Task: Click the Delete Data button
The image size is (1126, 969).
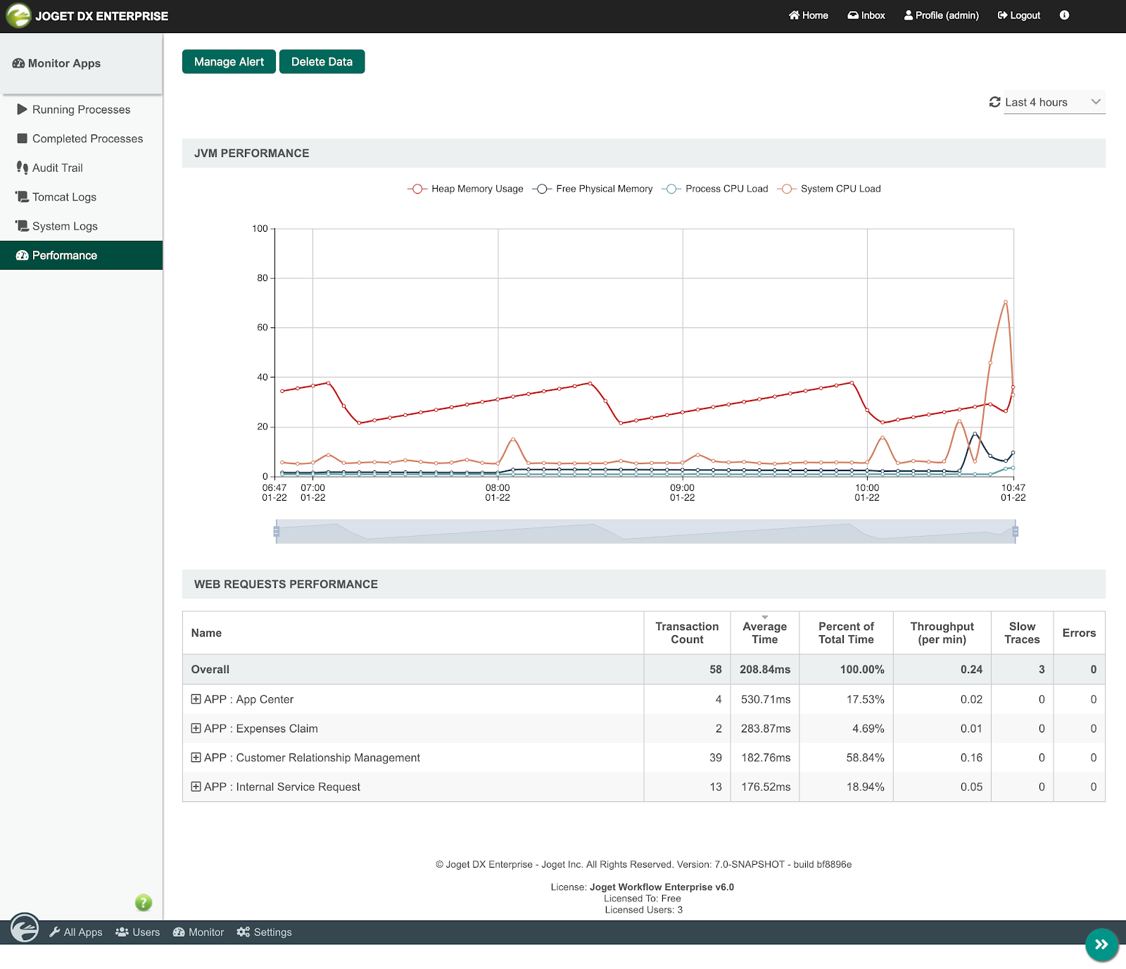Action: coord(322,62)
